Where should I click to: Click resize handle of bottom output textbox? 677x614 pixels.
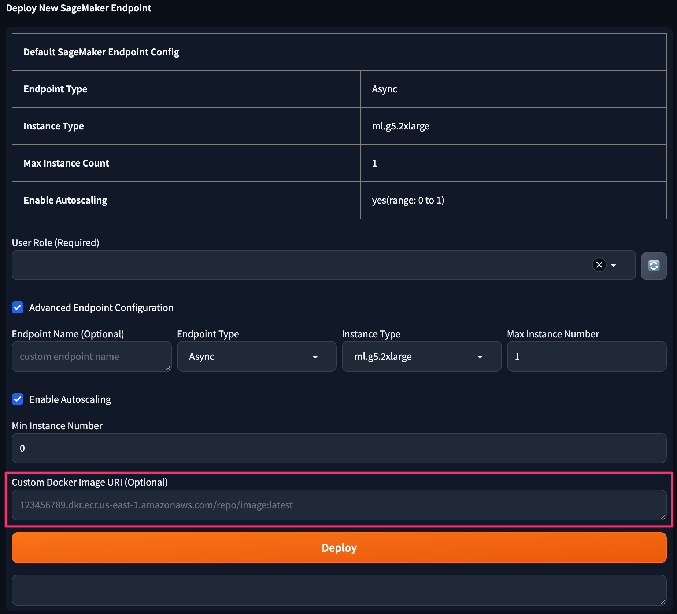point(663,602)
